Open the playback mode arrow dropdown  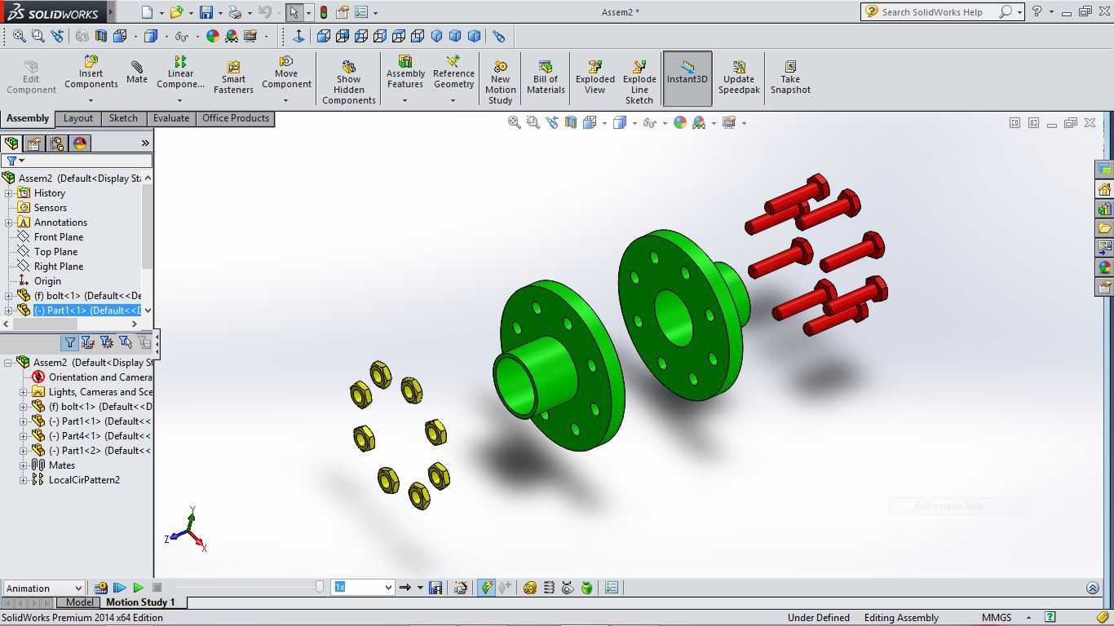[x=421, y=588]
